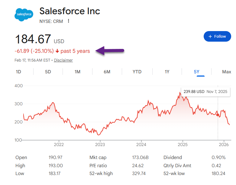Click the red chart data point marker
Image resolution: width=236 pixels, height=185 pixels.
[x=218, y=115]
